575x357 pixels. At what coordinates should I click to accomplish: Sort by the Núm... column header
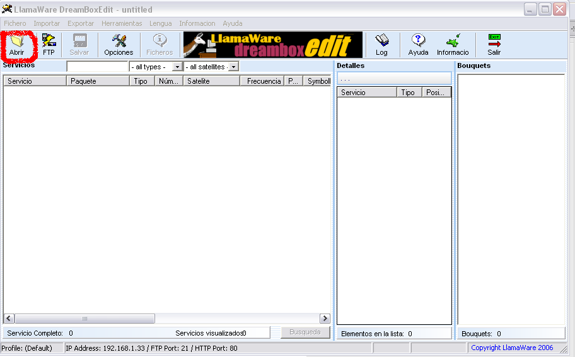click(x=169, y=81)
